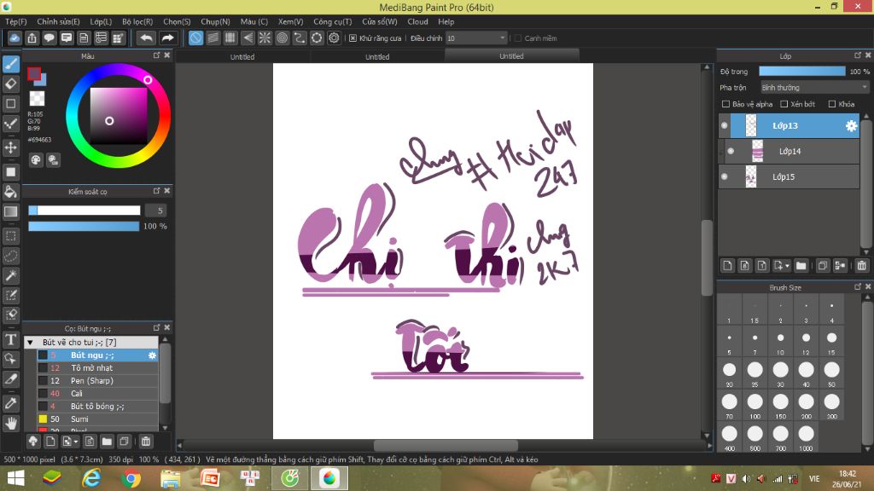Select Tô mờ nhạt brush
Screen dimensions: 874x491
[x=97, y=368]
